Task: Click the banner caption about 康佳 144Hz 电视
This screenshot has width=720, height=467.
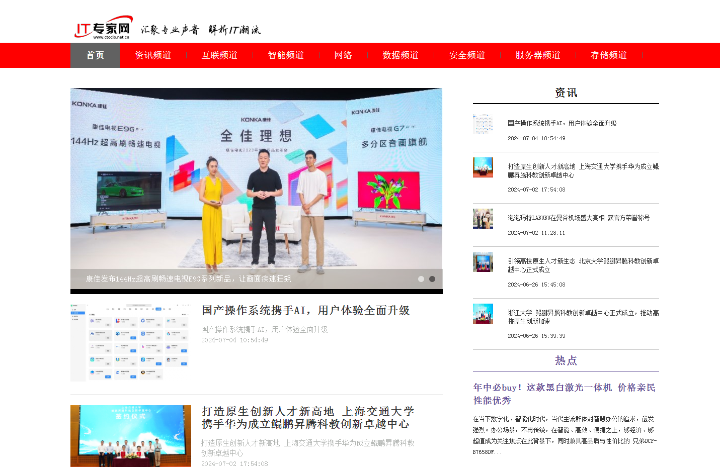Action: (x=188, y=279)
